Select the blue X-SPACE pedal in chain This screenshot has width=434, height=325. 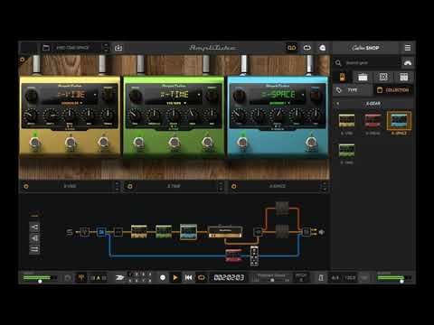click(x=188, y=231)
